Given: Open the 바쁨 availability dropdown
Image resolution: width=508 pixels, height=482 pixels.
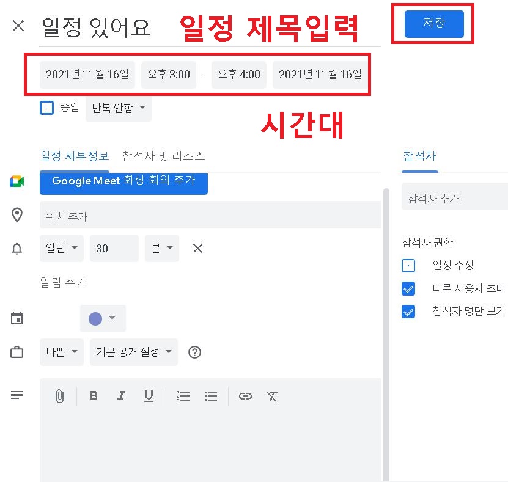Looking at the screenshot, I should 62,352.
